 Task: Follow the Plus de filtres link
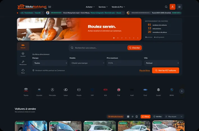point(144,71)
